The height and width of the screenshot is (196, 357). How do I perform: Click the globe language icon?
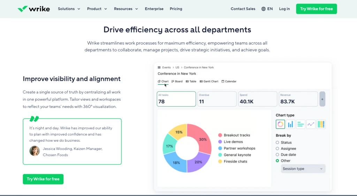pyautogui.click(x=263, y=9)
